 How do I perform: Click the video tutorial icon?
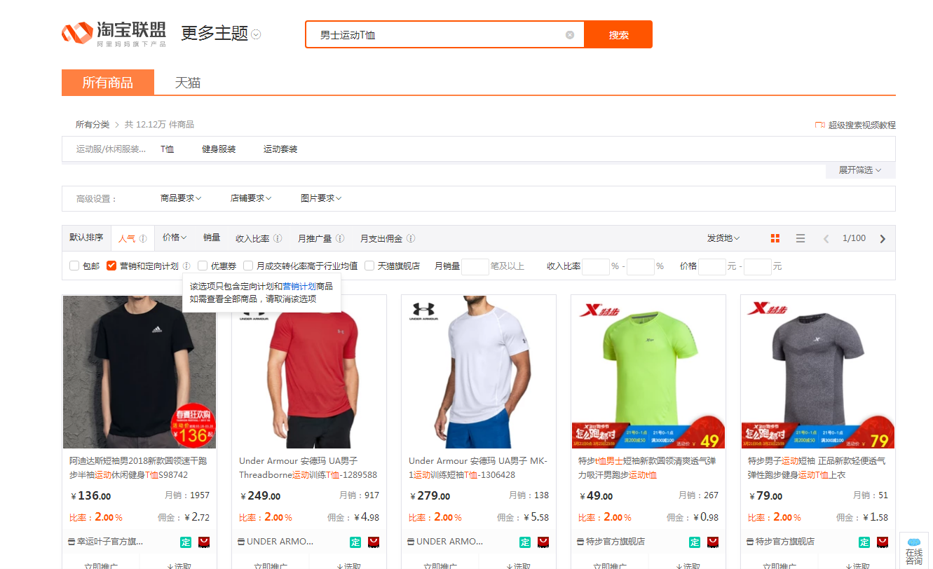click(819, 125)
